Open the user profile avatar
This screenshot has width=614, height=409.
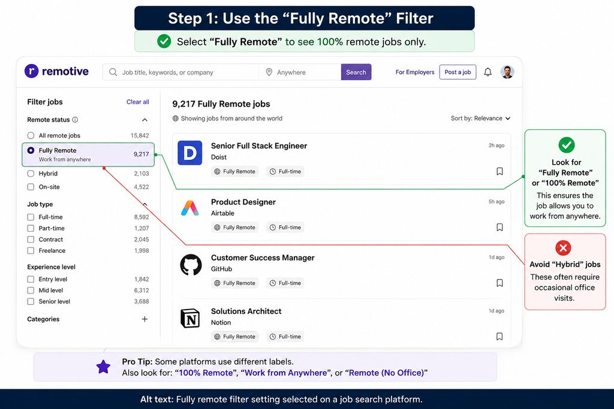(x=507, y=72)
